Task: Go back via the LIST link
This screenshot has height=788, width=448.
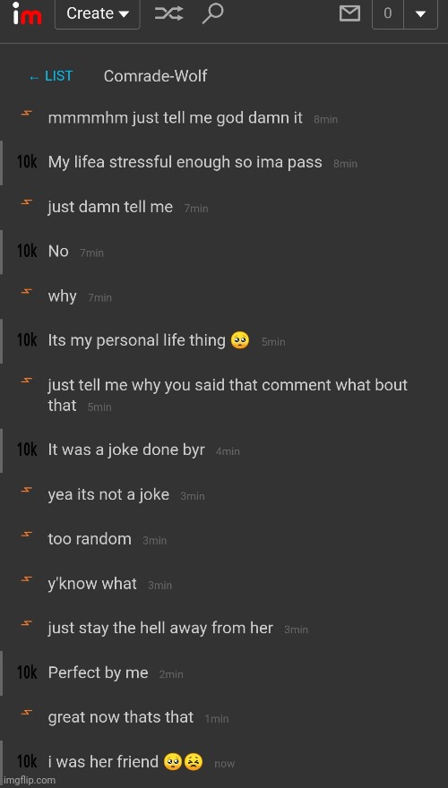Action: [x=51, y=76]
